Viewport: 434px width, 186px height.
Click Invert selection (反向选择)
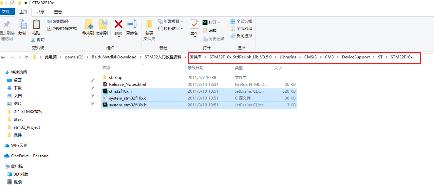(x=241, y=36)
